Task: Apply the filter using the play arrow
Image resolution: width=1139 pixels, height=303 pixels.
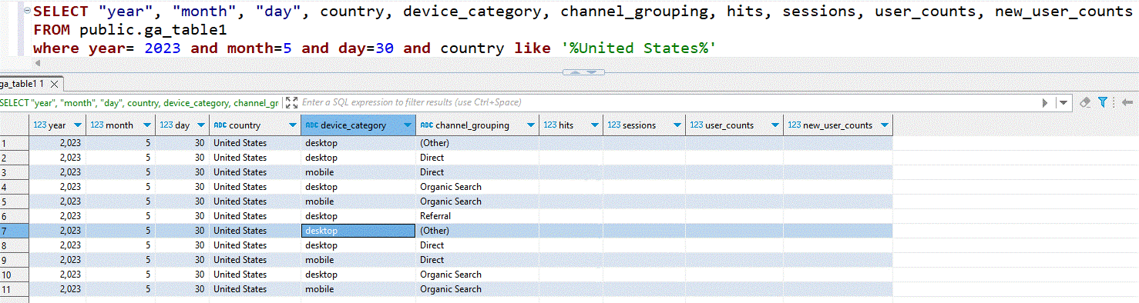Action: [x=1046, y=102]
